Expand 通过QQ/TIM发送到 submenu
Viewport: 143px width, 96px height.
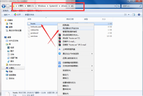pos(76,54)
